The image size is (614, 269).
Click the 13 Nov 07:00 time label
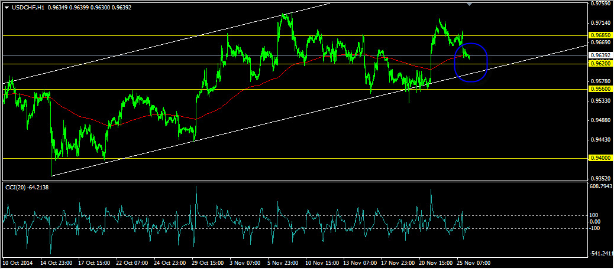click(x=358, y=263)
